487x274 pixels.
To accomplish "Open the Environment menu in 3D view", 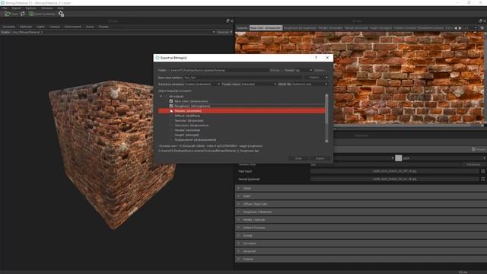I will pyautogui.click(x=73, y=27).
